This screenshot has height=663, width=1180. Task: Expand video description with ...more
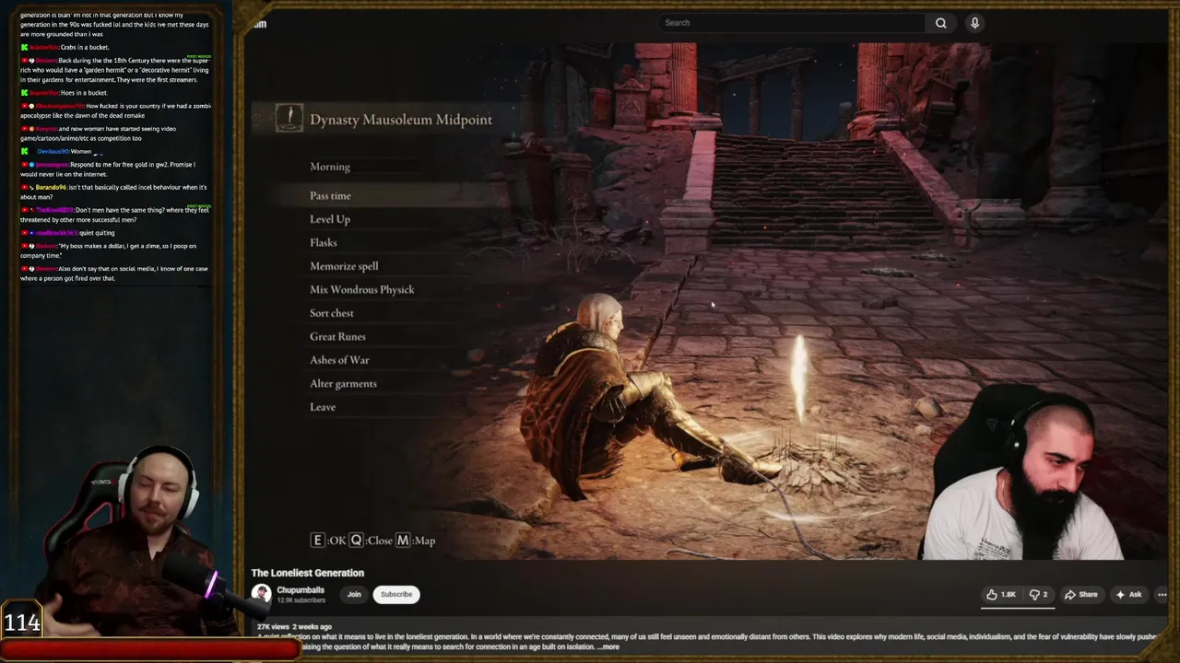coord(608,646)
